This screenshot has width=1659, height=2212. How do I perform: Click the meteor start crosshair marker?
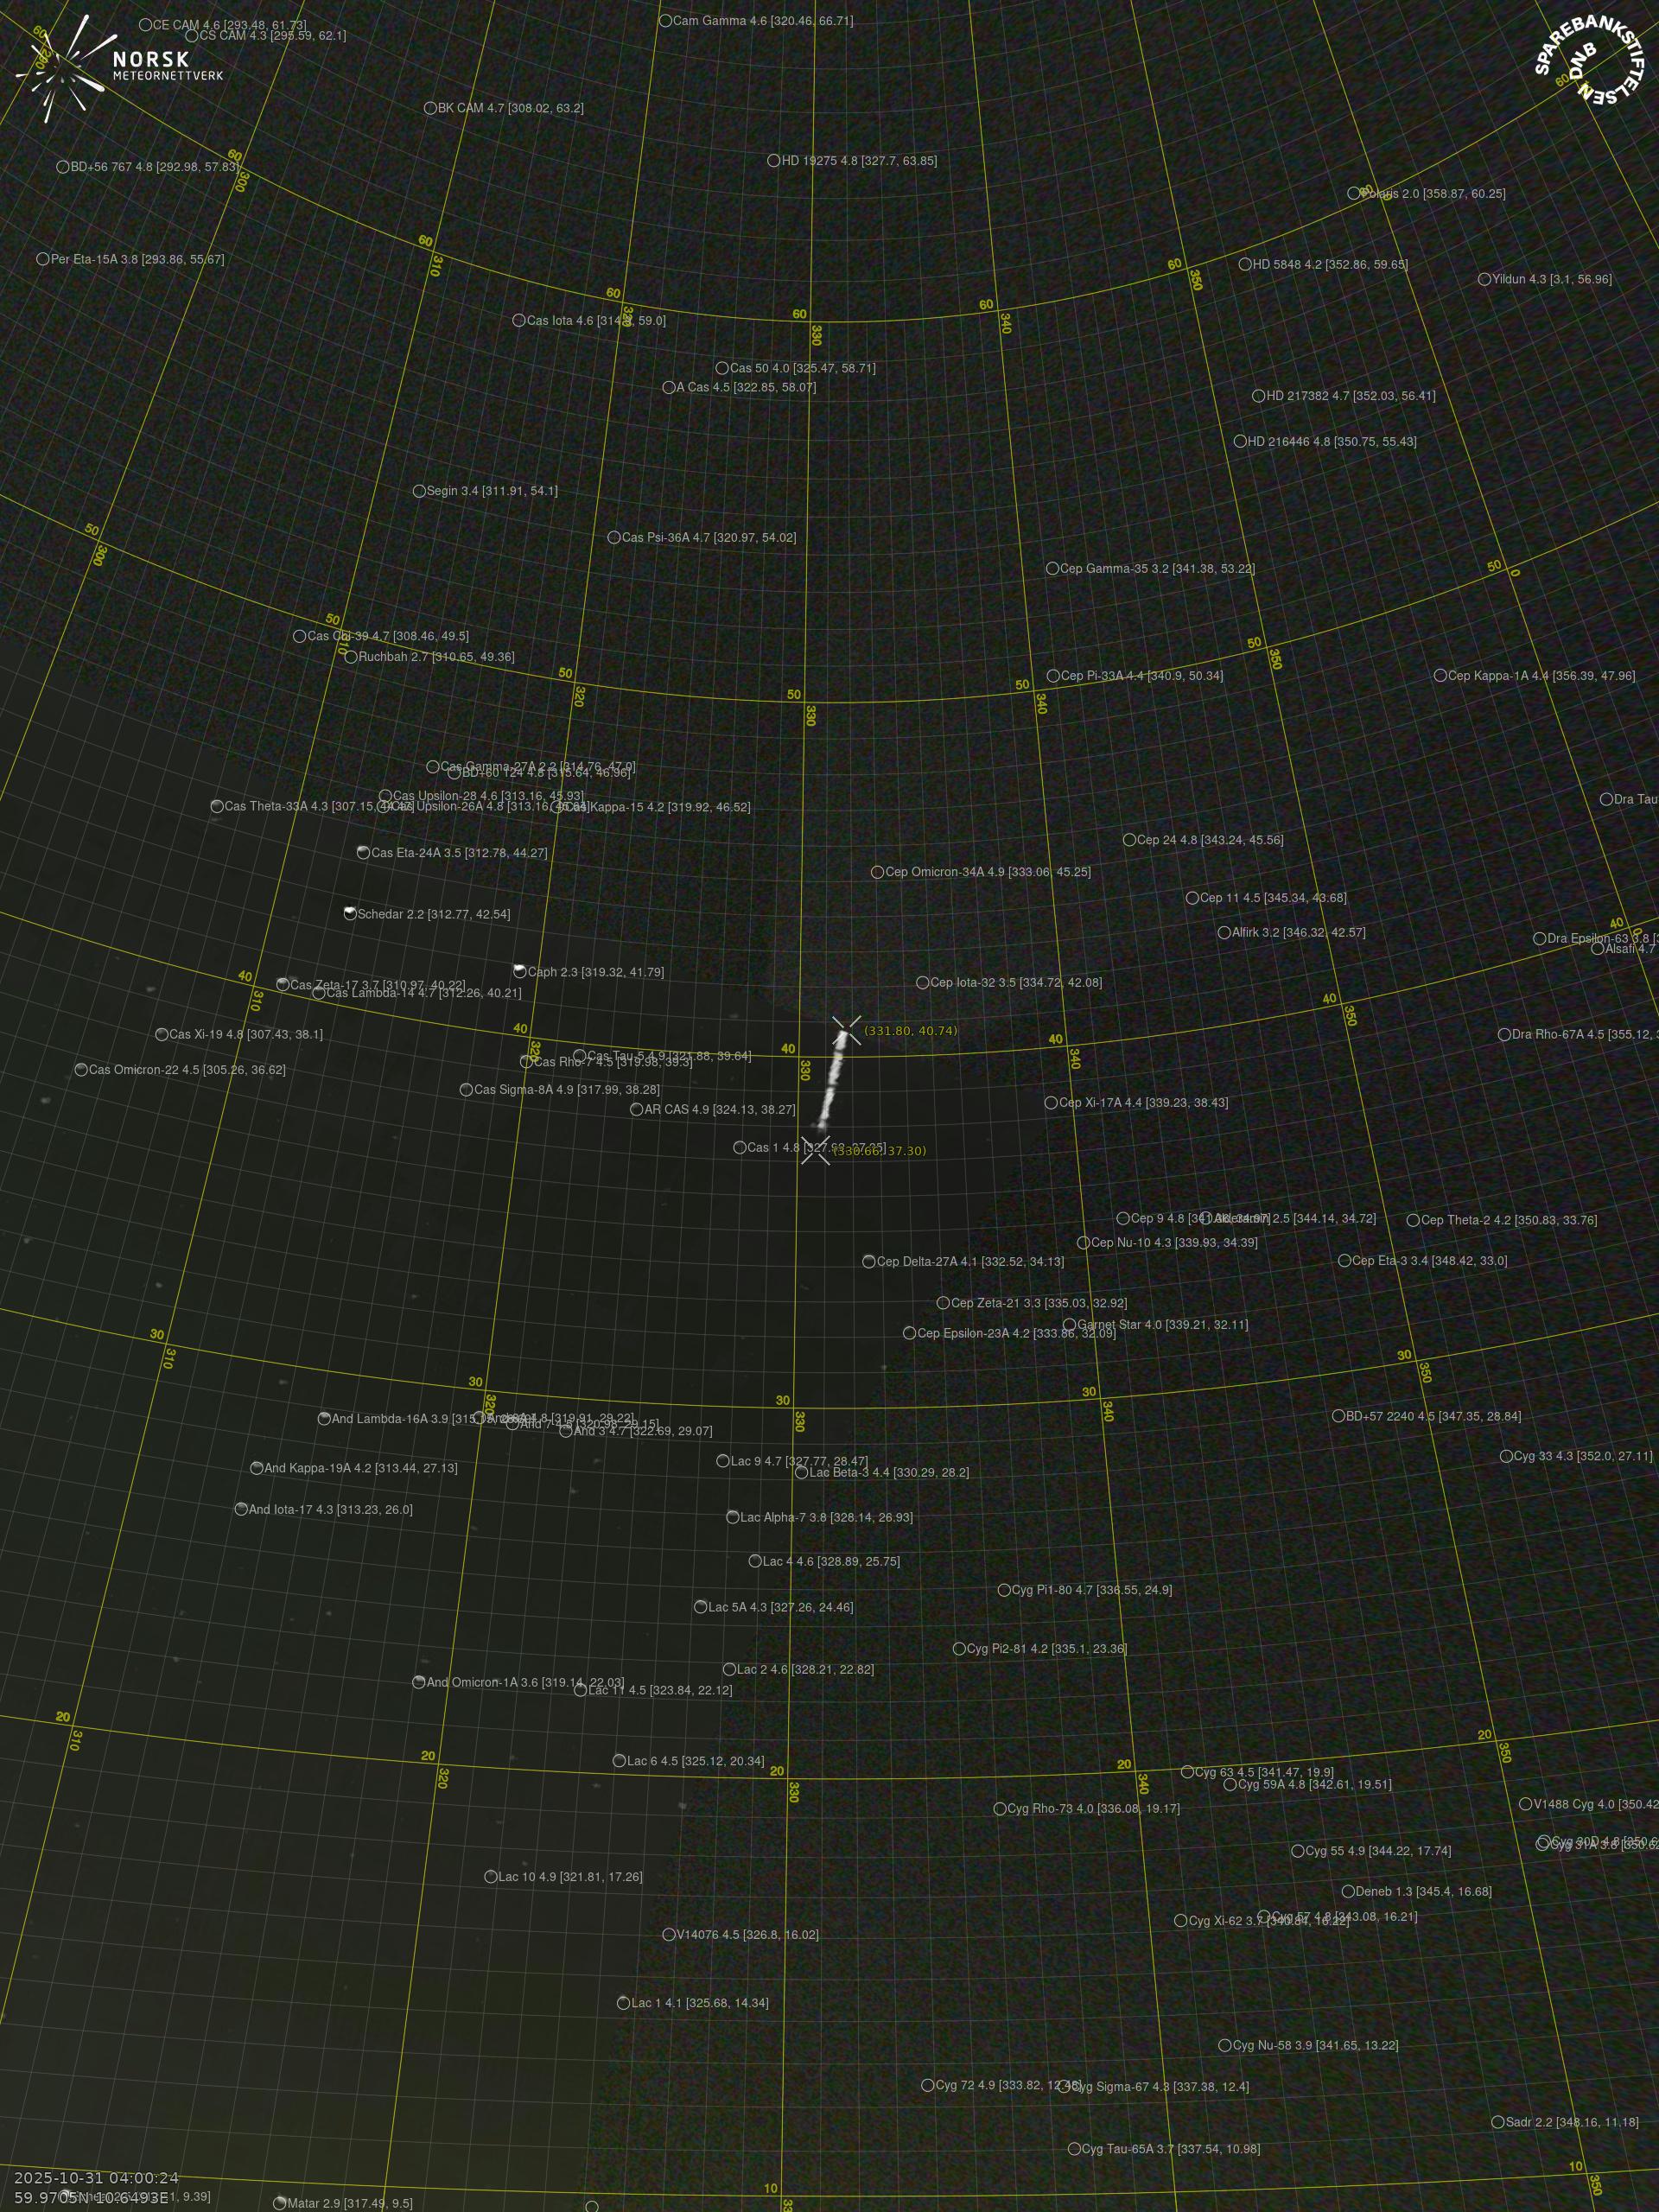847,1031
